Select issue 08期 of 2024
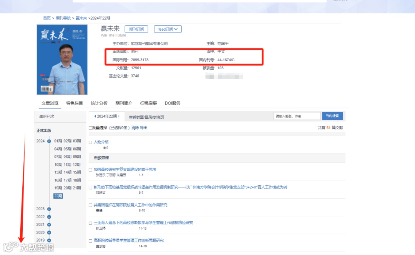415x255 pixels. tap(67, 157)
